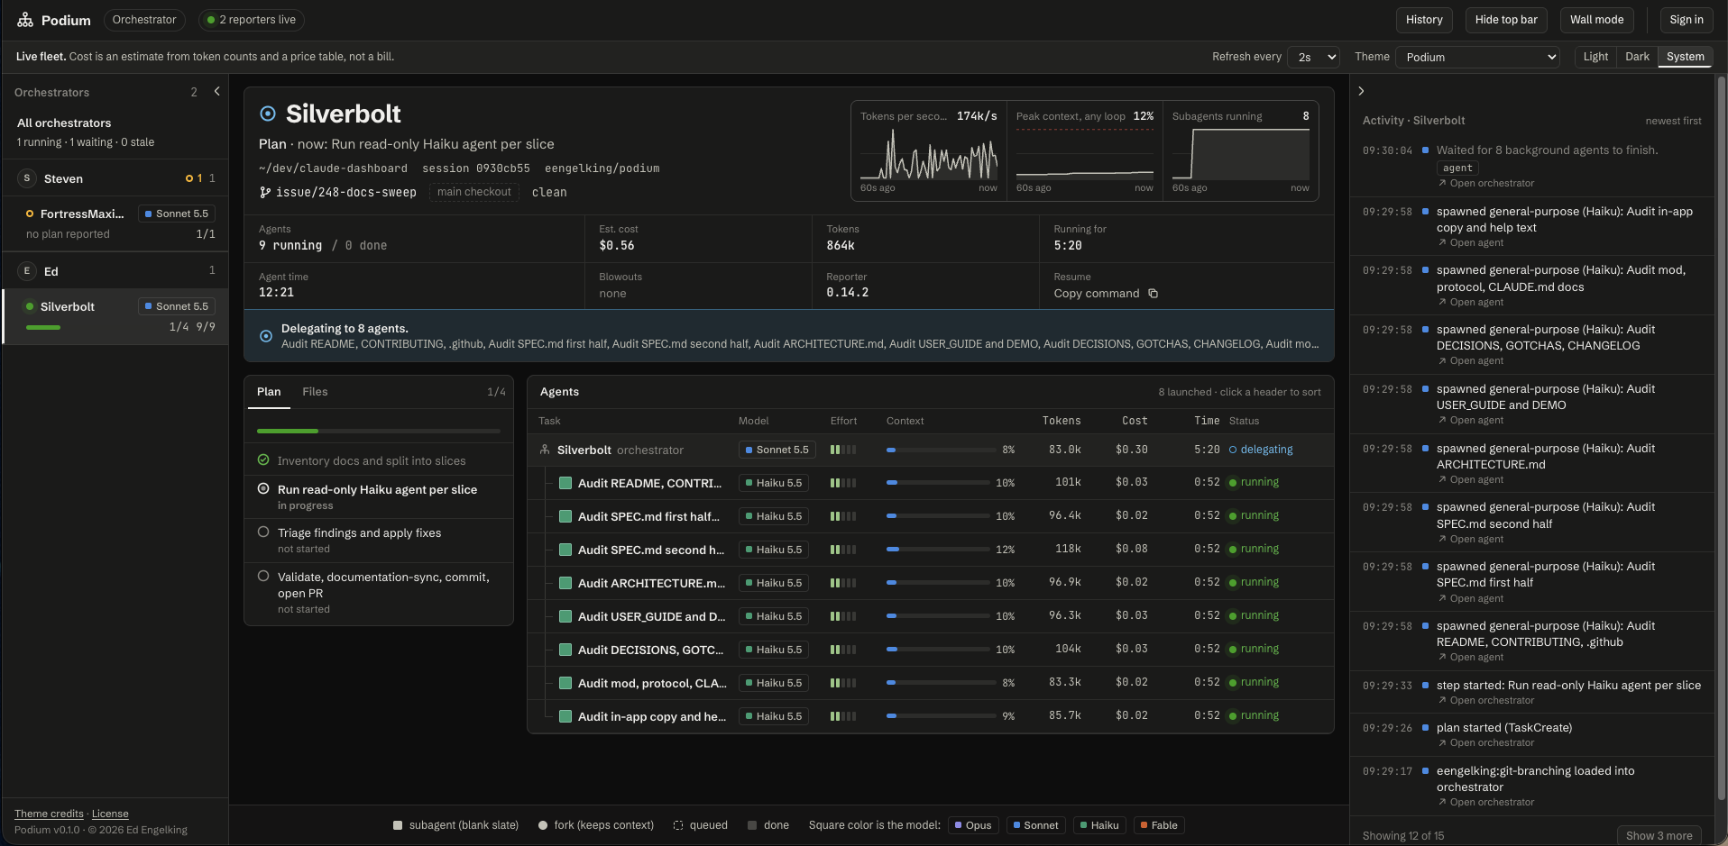This screenshot has width=1728, height=846.
Task: Switch to the Plan tab
Action: (x=269, y=392)
